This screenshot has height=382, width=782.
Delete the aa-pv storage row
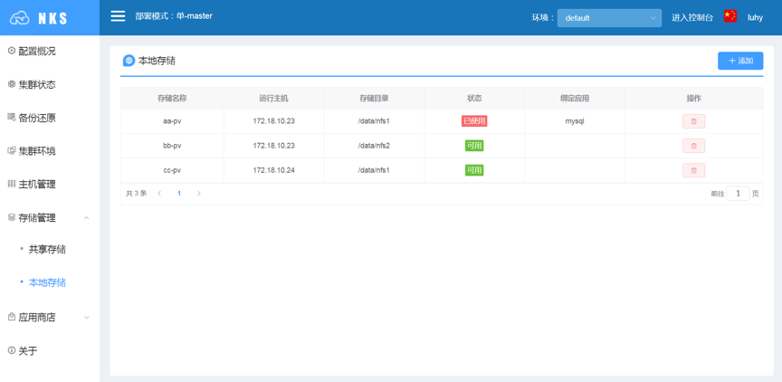pyautogui.click(x=693, y=121)
